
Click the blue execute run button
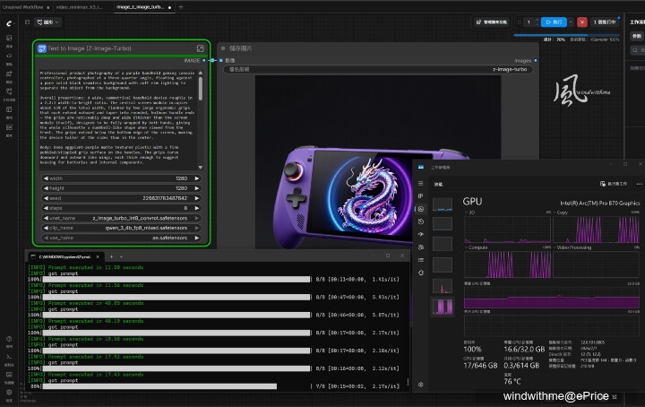tap(554, 22)
